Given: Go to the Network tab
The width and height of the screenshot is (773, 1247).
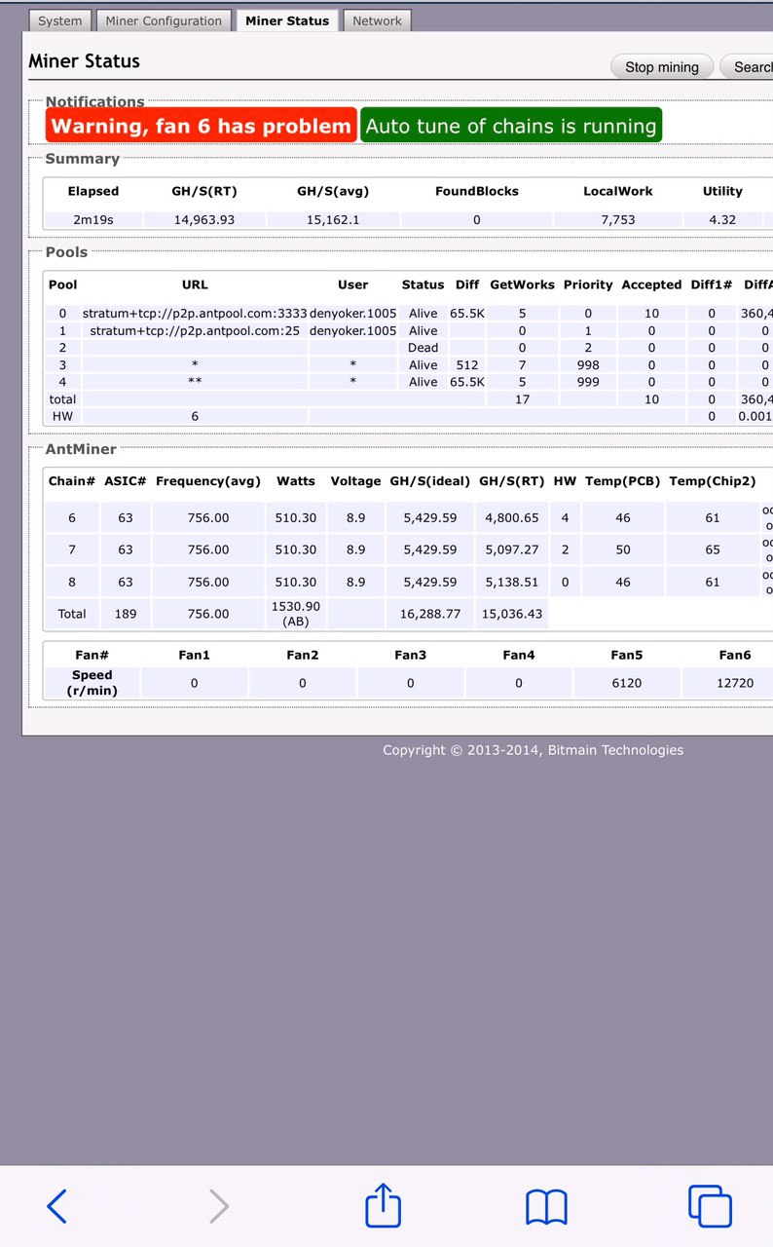Looking at the screenshot, I should click(377, 20).
